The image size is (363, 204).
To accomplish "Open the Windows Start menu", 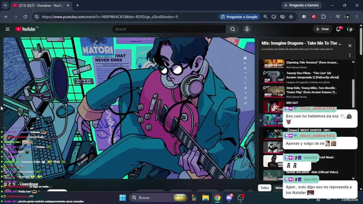I will 122,198.
